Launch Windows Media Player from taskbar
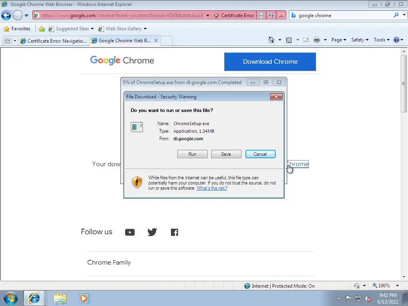The height and width of the screenshot is (306, 408). tap(84, 298)
